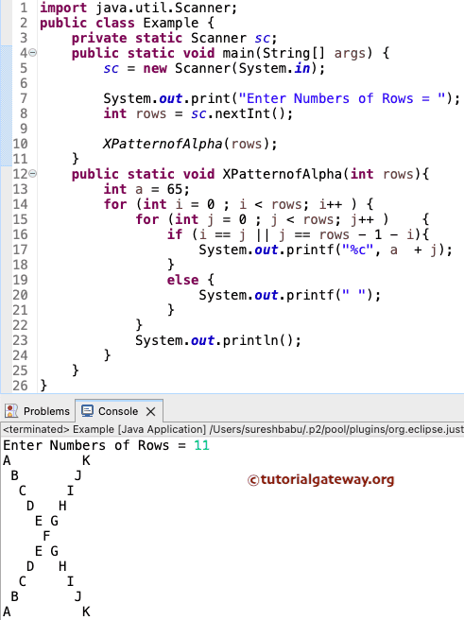Screen dimensions: 464x620
Task: Click 'int a = 65;' on line 13
Action: point(146,189)
